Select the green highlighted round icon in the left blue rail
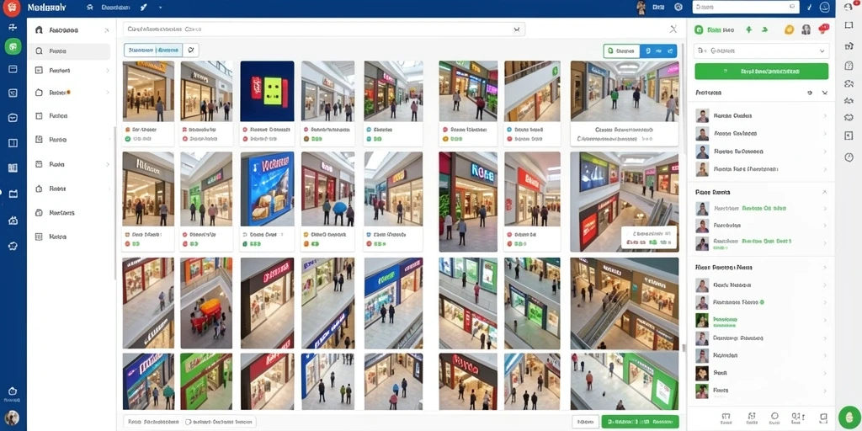This screenshot has height=431, width=862. [x=13, y=46]
